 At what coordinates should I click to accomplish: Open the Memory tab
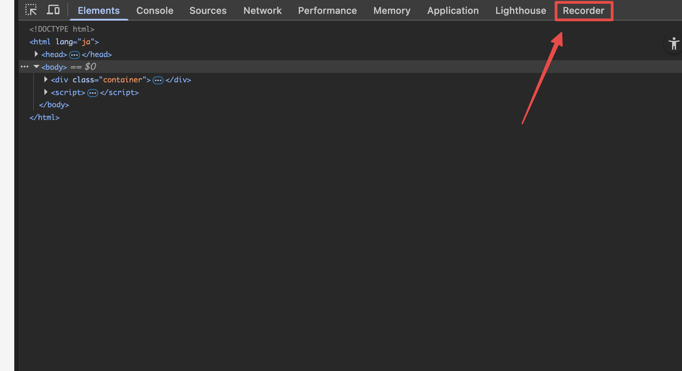[392, 11]
